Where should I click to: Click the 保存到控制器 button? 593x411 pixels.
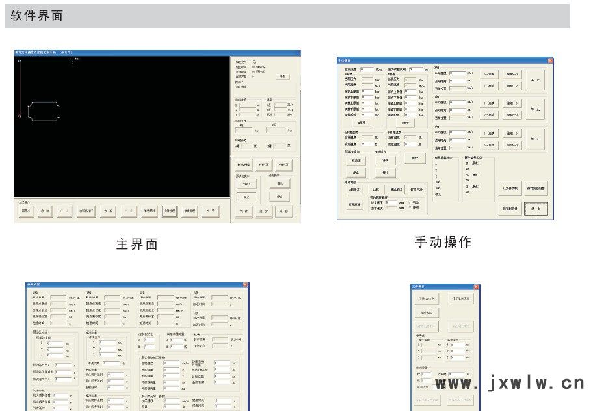point(536,189)
